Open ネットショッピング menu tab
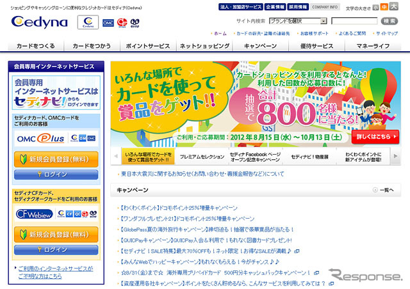410x289 pixels. pos(204,46)
